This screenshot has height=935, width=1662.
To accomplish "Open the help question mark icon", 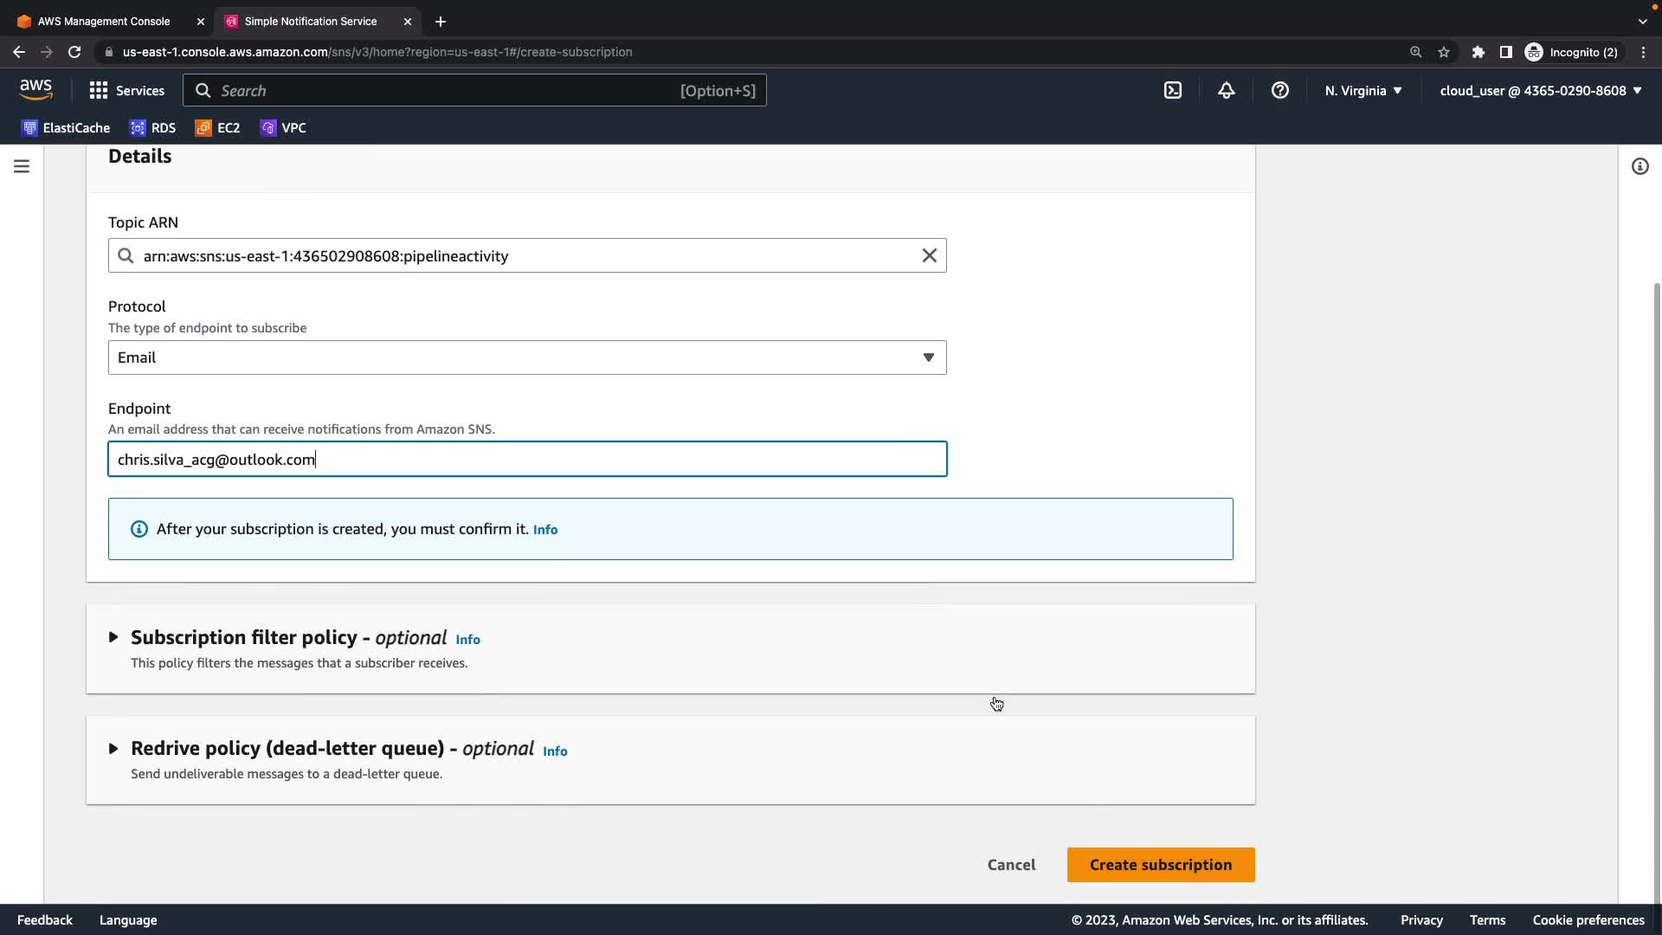I will (x=1280, y=91).
